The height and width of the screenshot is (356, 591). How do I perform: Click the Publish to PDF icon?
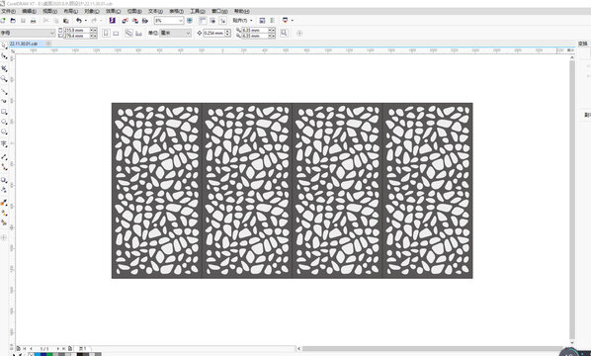tap(145, 21)
